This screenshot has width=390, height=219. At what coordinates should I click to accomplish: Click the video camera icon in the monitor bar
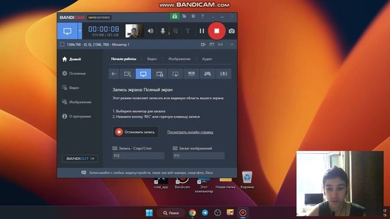203,44
